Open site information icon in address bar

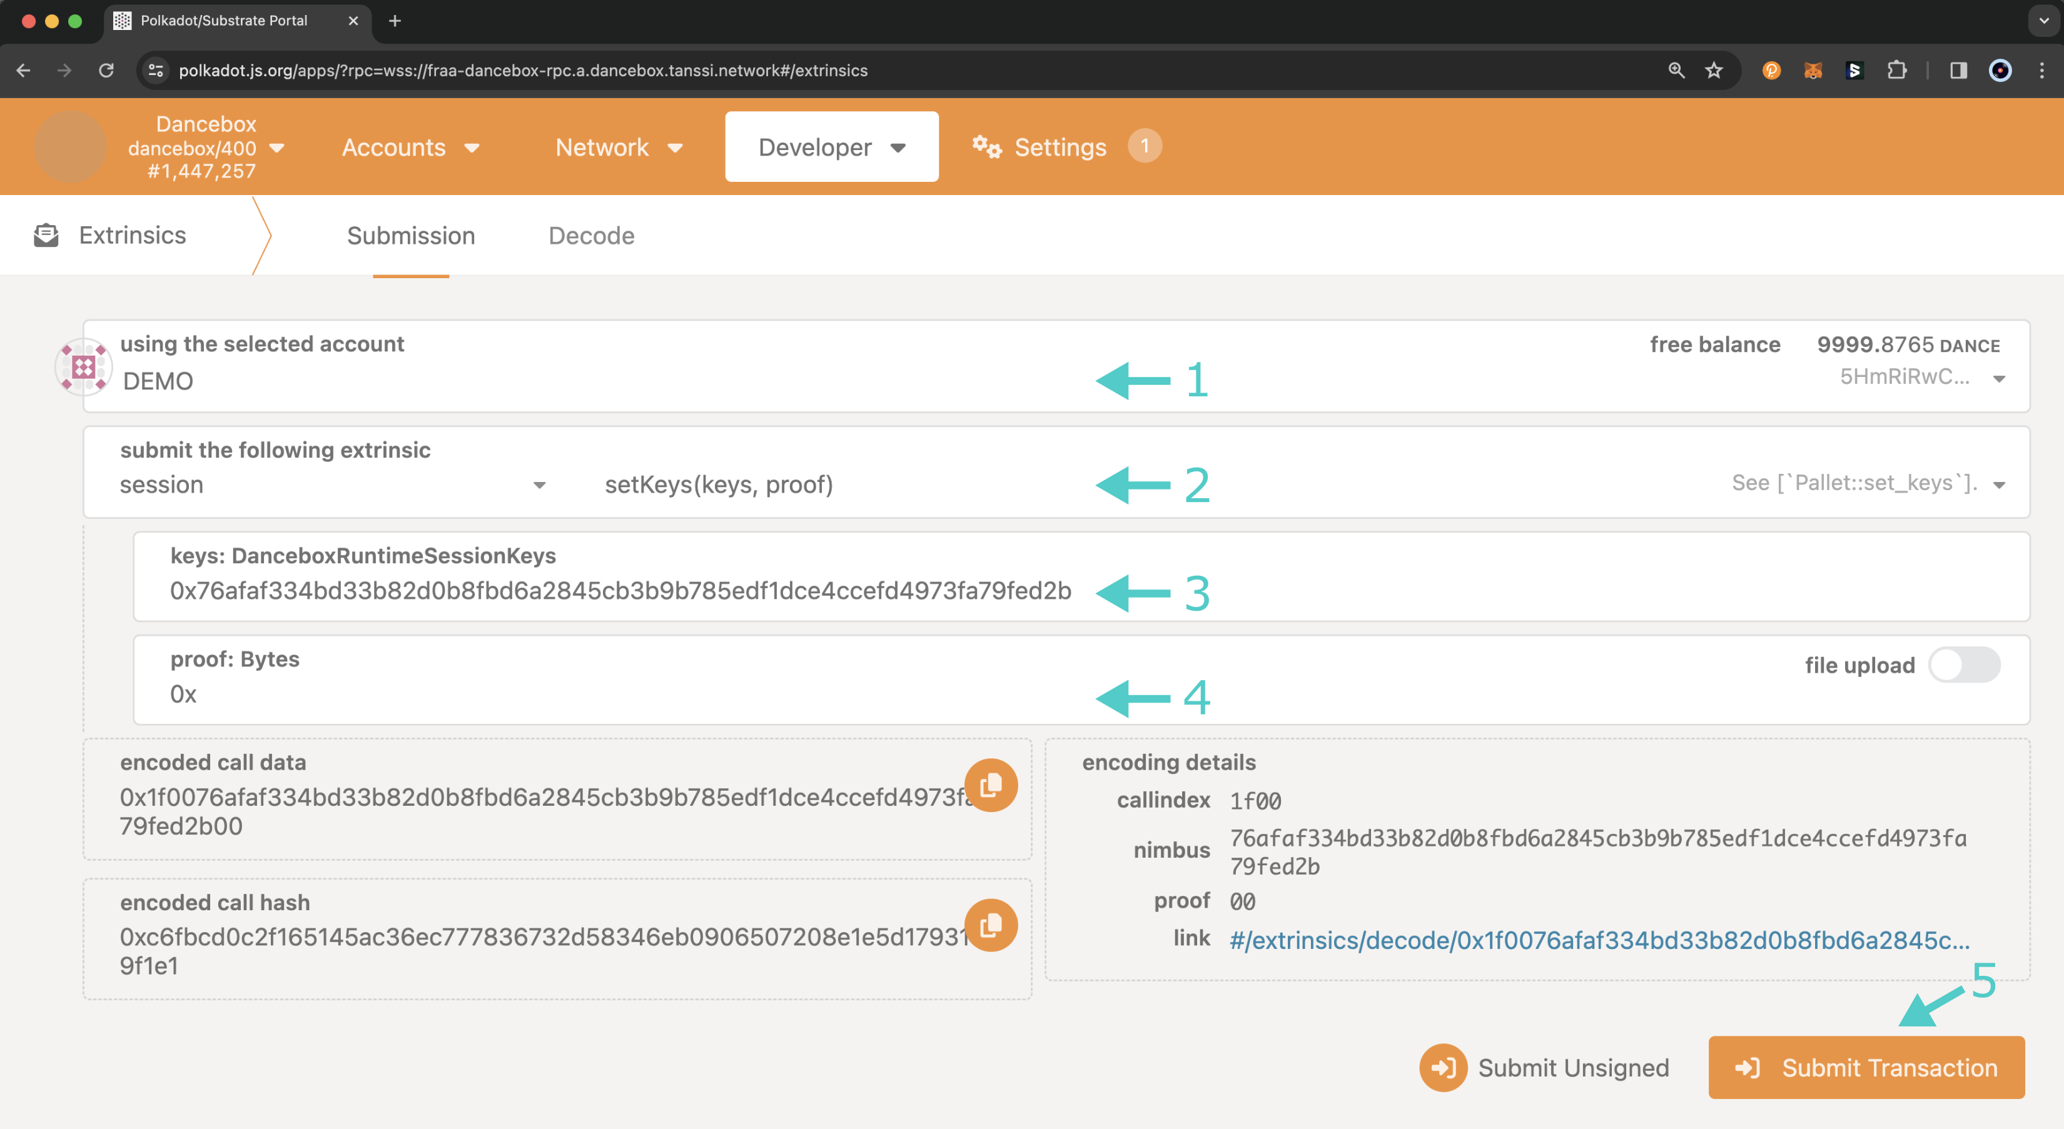tap(156, 71)
